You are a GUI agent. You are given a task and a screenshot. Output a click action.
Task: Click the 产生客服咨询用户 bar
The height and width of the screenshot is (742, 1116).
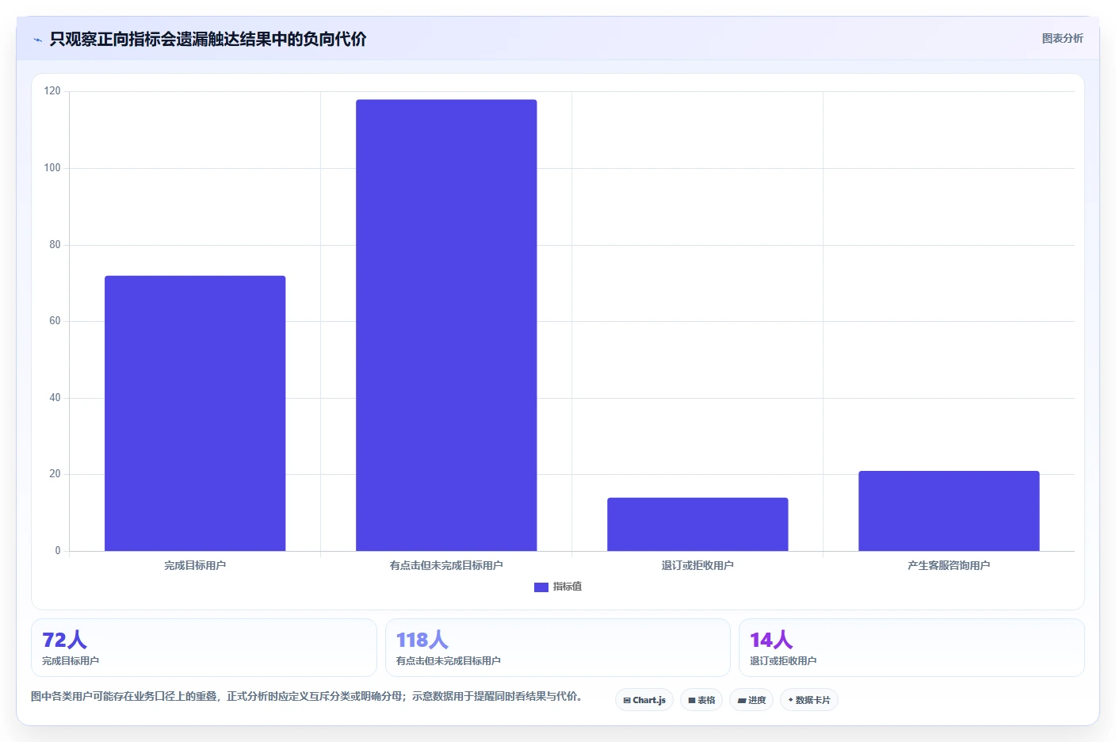949,511
